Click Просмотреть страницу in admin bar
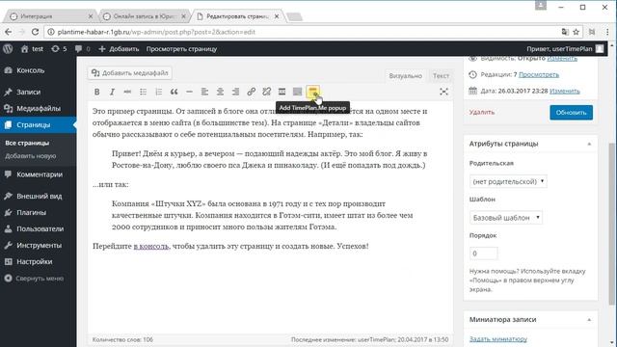Screen dimensions: 617x347 pyautogui.click(x=181, y=49)
